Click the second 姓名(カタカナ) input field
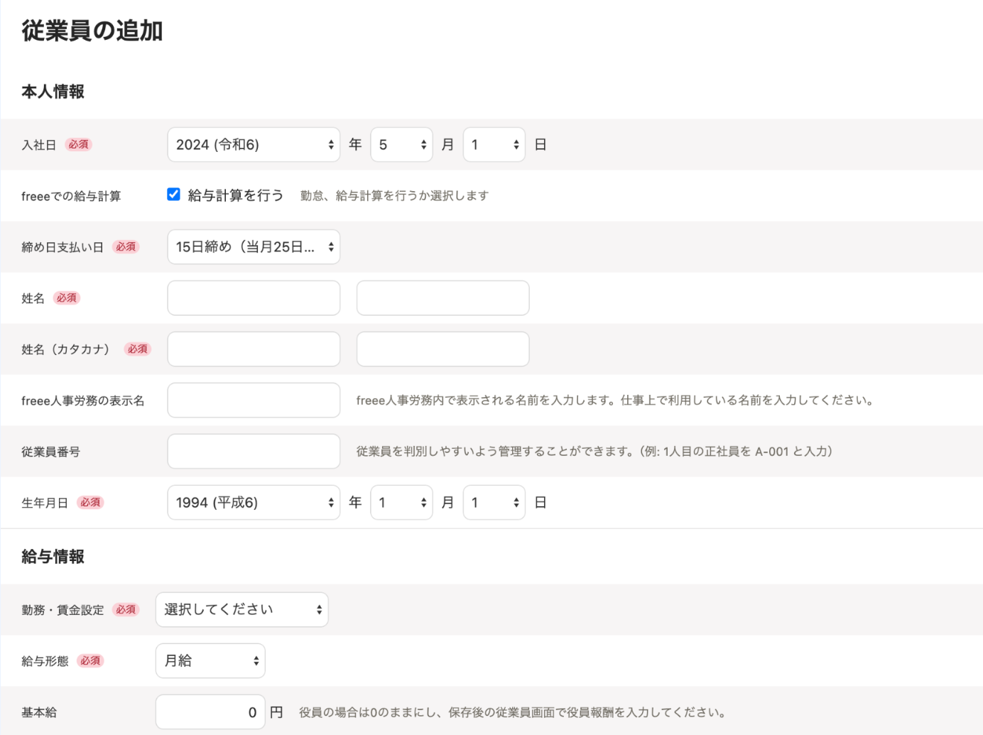983x735 pixels. [x=442, y=349]
